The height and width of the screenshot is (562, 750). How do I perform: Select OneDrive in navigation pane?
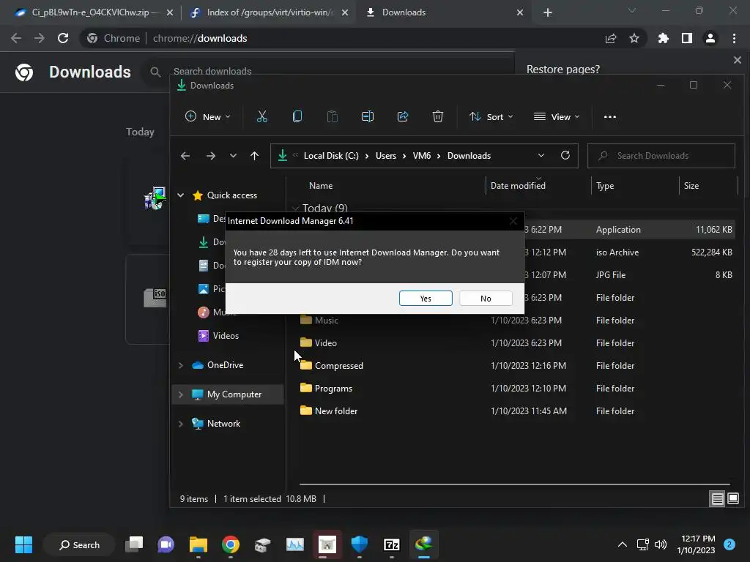click(x=225, y=365)
